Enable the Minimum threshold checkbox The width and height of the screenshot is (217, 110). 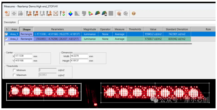pos(14,70)
